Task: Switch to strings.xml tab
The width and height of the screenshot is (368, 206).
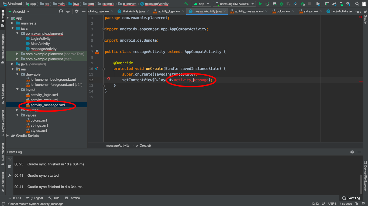Action: click(x=311, y=11)
